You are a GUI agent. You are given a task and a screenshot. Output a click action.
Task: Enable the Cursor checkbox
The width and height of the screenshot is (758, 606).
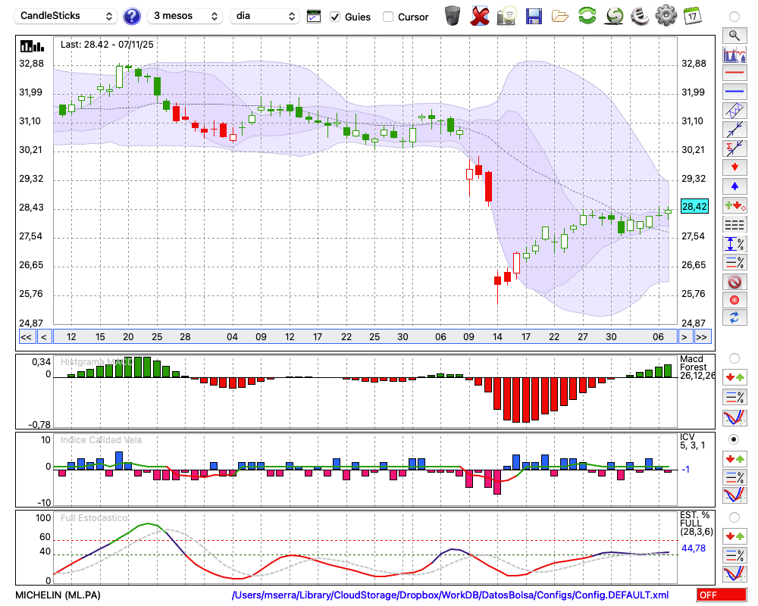pyautogui.click(x=388, y=17)
